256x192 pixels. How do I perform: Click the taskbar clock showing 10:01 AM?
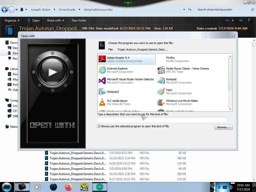(x=243, y=187)
